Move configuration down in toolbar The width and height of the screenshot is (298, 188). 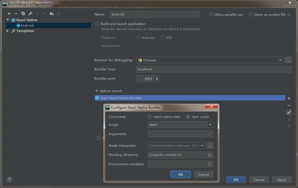(x=44, y=14)
